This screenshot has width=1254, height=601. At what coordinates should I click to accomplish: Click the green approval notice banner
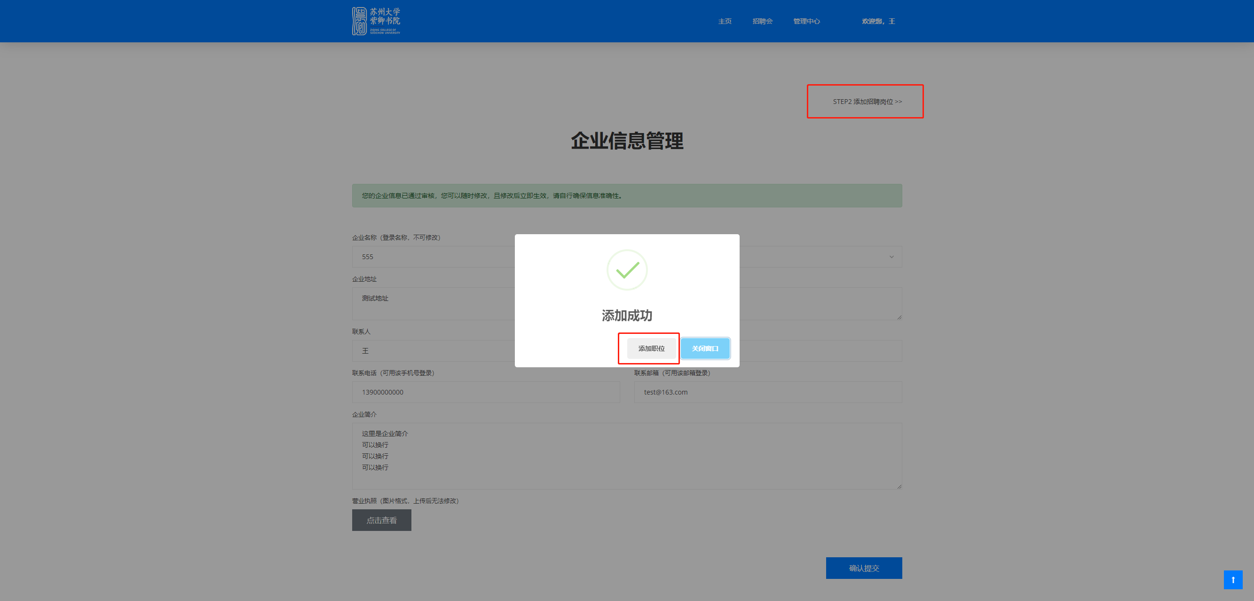tap(626, 196)
